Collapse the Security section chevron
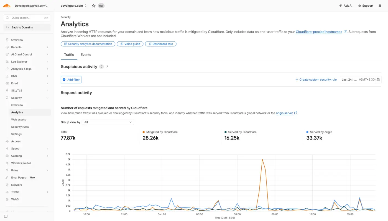The width and height of the screenshot is (388, 221). [x=47, y=98]
